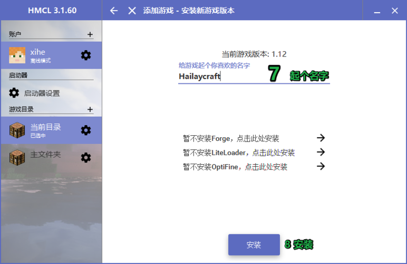Go back with the left arrow icon
Screen dimensions: 407x264
pyautogui.click(x=114, y=11)
